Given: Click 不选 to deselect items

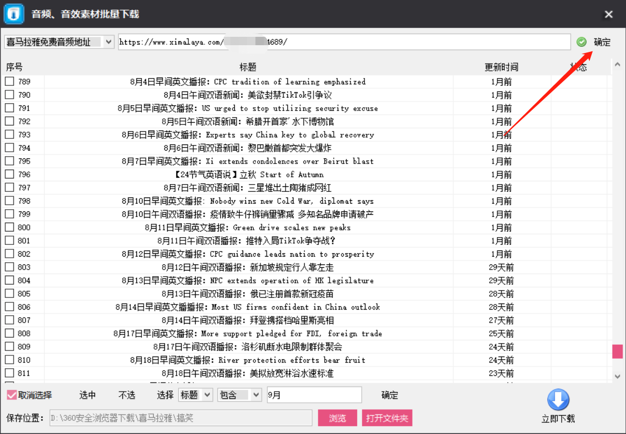Looking at the screenshot, I should 127,394.
